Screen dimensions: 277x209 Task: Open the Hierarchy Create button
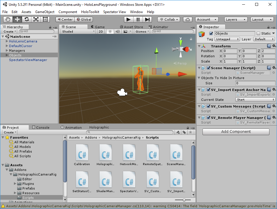[x=10, y=31]
